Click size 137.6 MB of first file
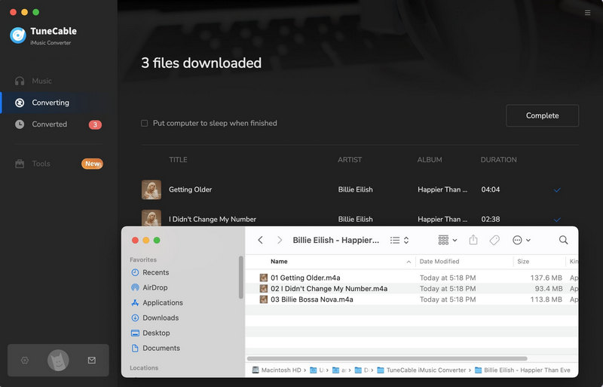Screen dimensions: 603x387 (546, 278)
